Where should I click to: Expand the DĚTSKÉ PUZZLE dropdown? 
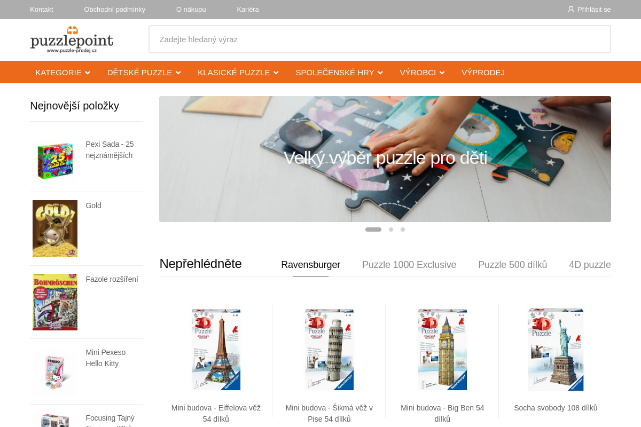(x=144, y=72)
